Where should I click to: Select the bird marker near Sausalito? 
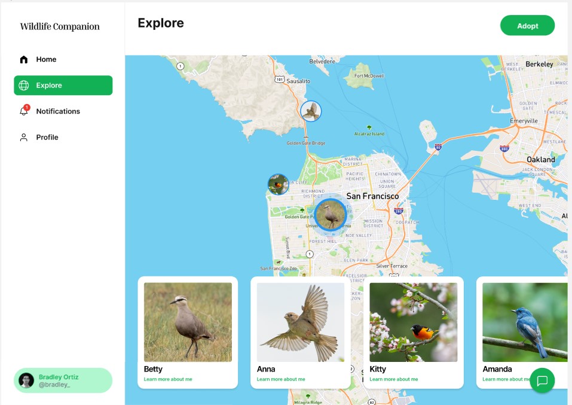pos(310,111)
